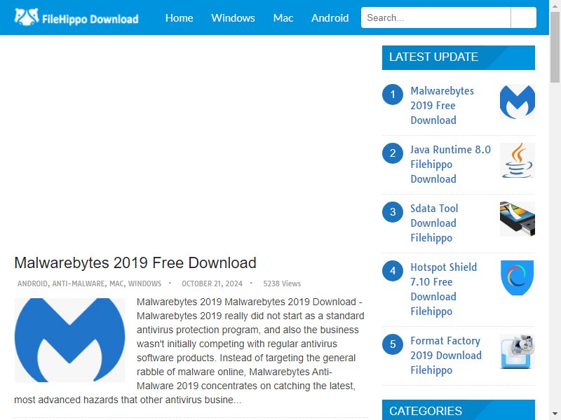
Task: Open Format Factory 2019 Download Filehippo link
Action: 446,356
